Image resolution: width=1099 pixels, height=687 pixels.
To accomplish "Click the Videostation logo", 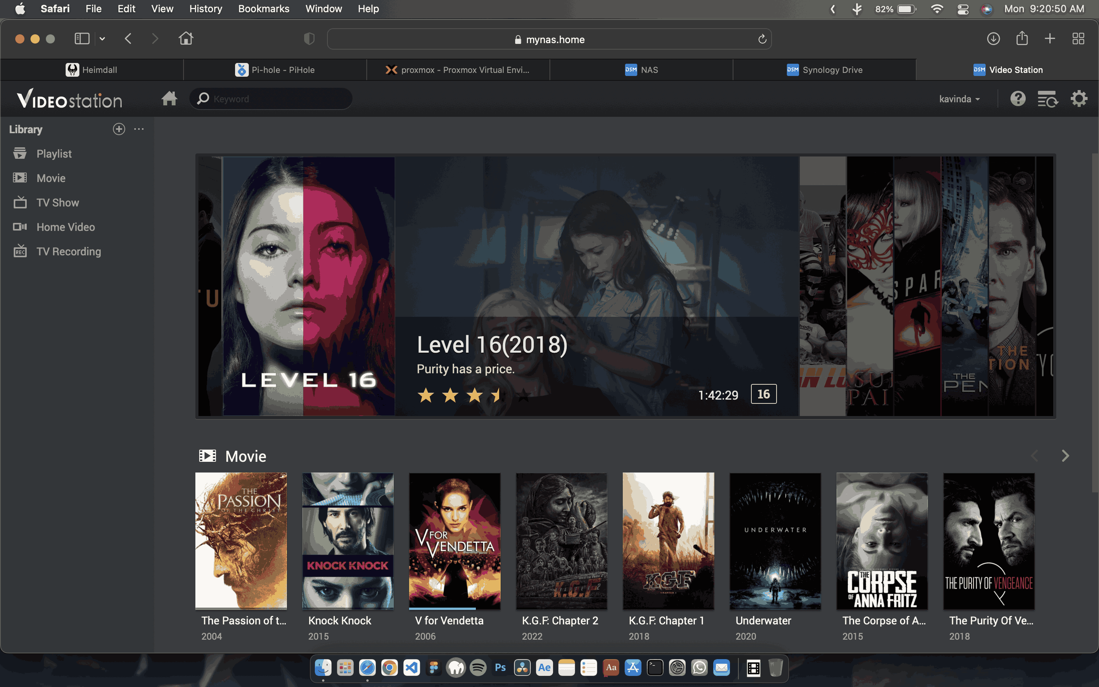I will tap(69, 98).
